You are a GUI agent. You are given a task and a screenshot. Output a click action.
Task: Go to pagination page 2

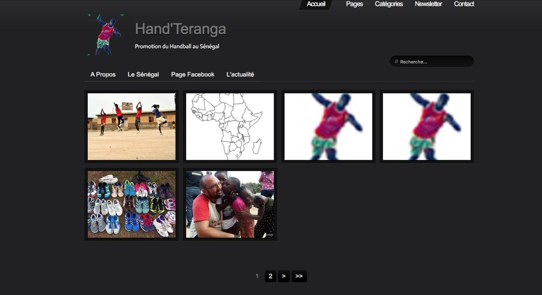pos(270,276)
